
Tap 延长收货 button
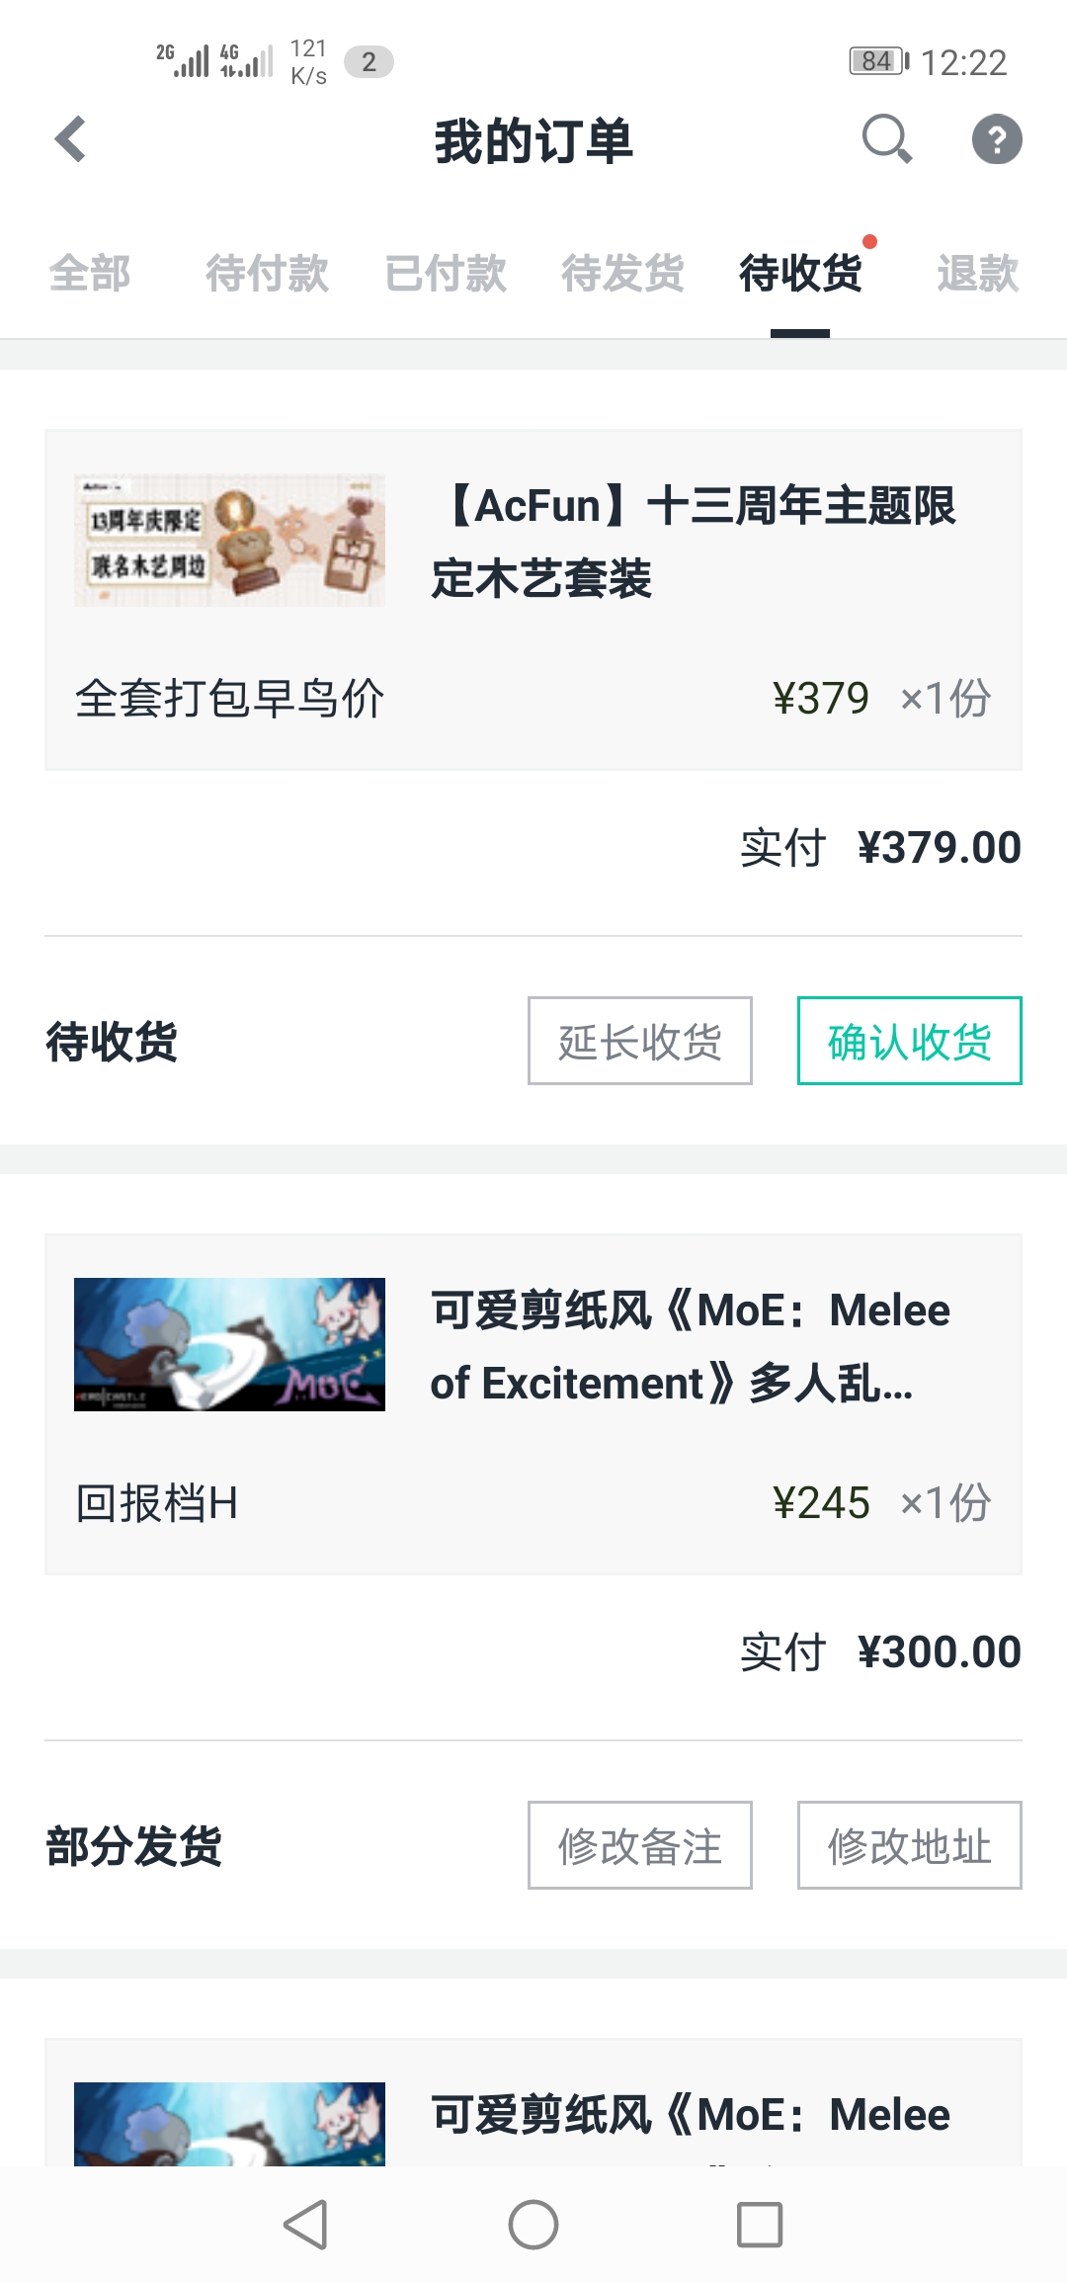(x=639, y=1041)
